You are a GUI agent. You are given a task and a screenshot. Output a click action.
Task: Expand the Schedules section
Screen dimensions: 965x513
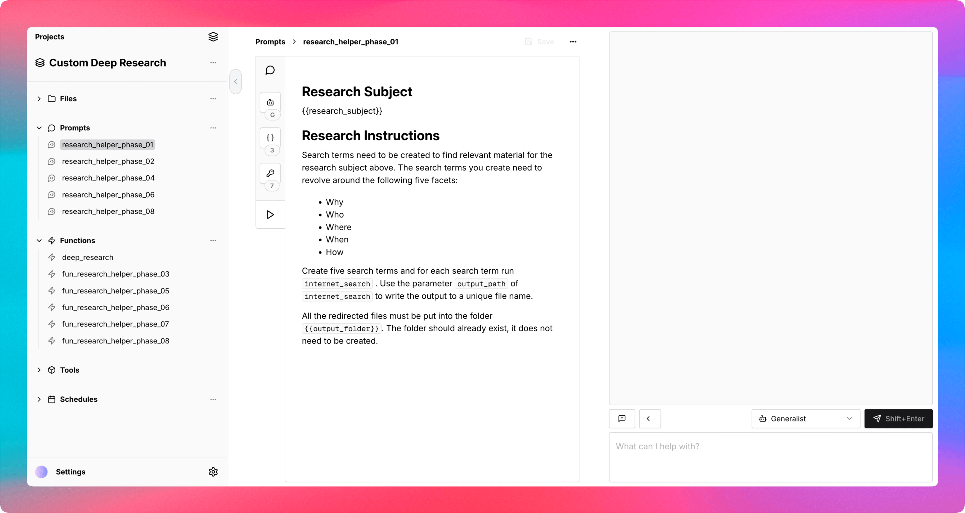pyautogui.click(x=39, y=399)
